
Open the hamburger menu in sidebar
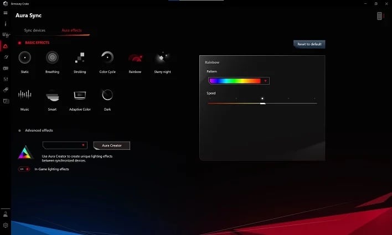(5, 13)
